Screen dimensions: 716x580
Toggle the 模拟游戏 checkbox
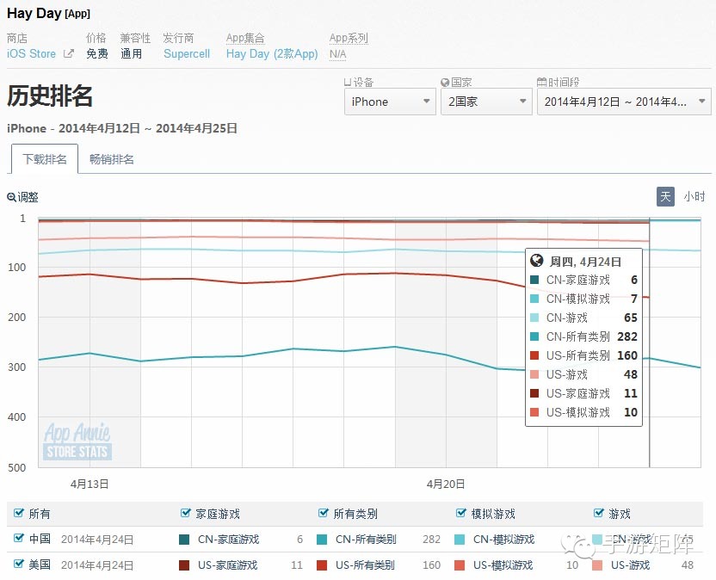(461, 513)
